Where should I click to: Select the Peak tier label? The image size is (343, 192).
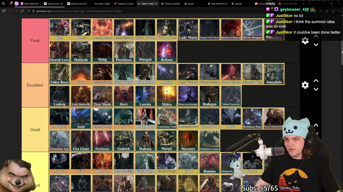35,41
